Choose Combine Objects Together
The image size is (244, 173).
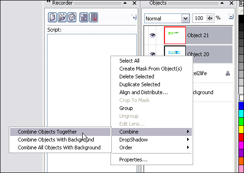pos(61,132)
